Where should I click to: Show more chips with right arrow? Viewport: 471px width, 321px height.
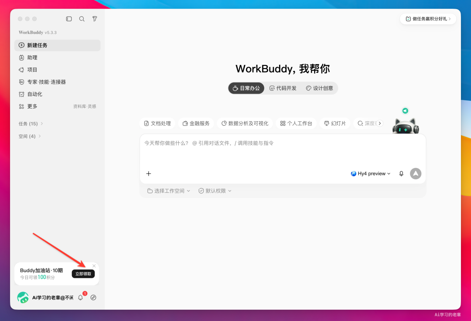[380, 123]
